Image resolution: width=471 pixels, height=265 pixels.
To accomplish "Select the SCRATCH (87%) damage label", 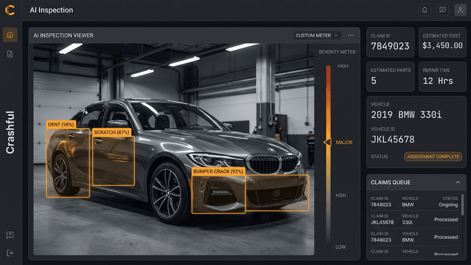I will (x=112, y=132).
